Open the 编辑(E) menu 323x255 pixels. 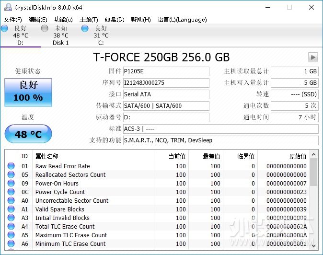point(38,20)
